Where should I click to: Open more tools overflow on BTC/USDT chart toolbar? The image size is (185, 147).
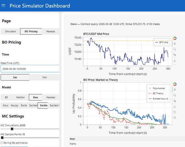click(x=175, y=65)
